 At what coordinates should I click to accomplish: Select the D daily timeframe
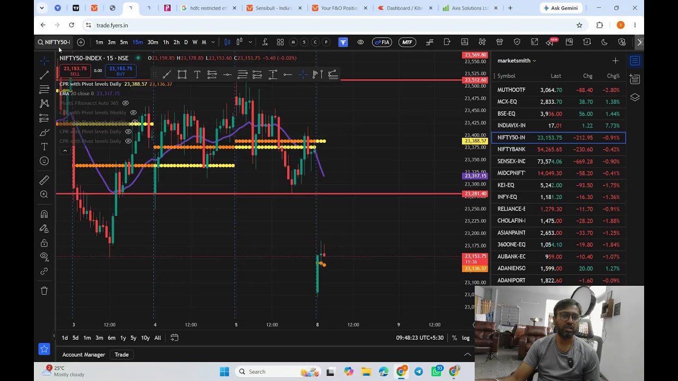(186, 42)
